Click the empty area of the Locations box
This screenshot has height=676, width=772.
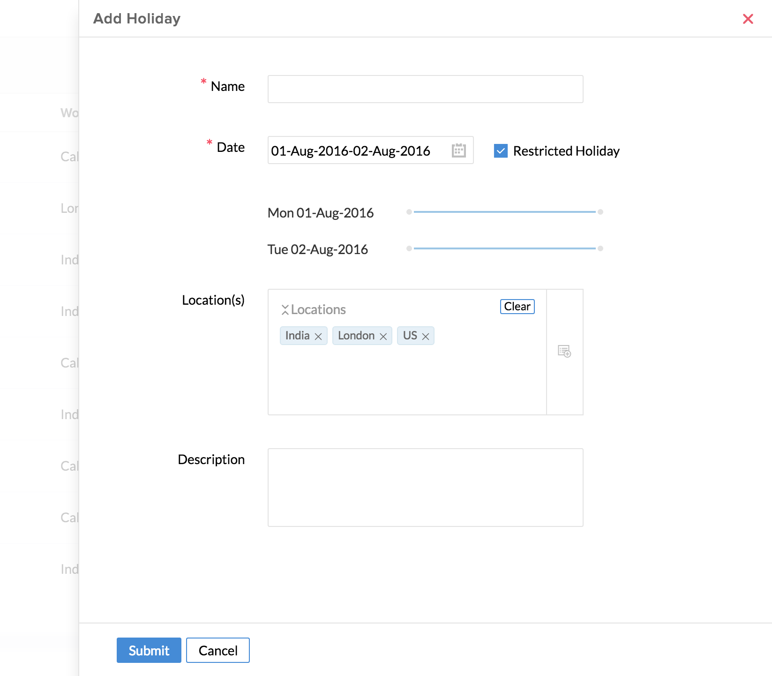pos(407,380)
